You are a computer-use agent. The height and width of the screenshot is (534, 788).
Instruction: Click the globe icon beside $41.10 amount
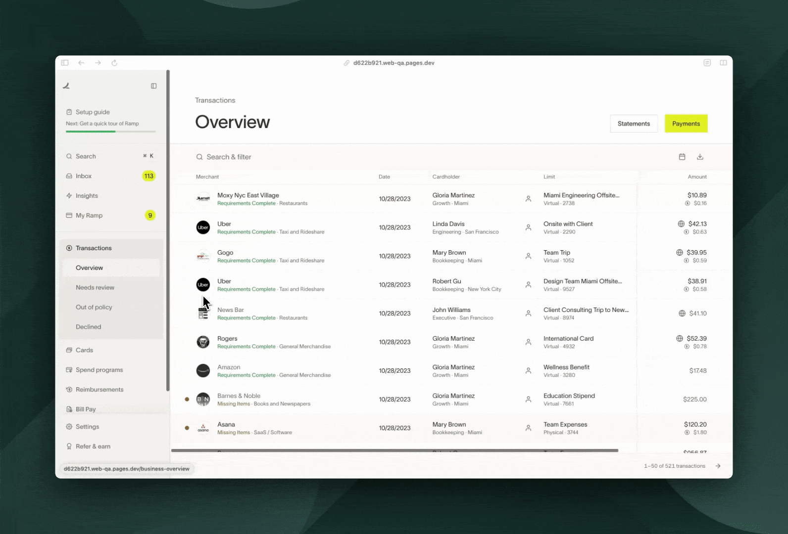(x=682, y=313)
